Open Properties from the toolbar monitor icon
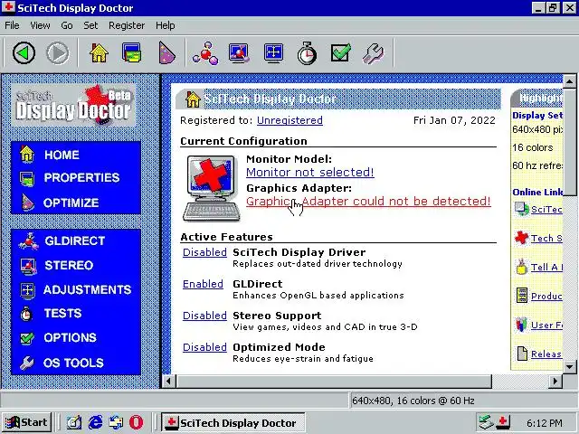Viewport: 579px width, 434px height. 132,53
